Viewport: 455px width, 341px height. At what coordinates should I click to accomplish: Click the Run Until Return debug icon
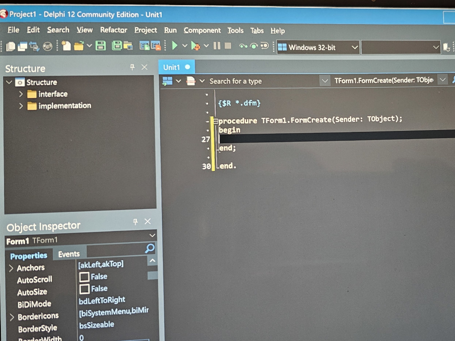click(x=264, y=46)
